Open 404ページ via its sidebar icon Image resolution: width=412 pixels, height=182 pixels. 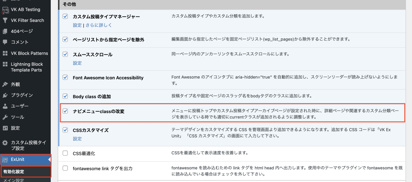[x=5, y=31]
